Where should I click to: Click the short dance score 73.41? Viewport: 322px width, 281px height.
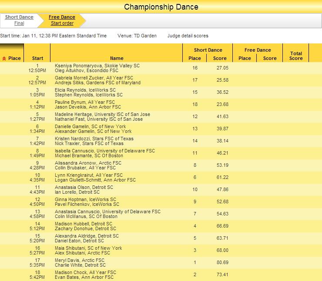222,274
